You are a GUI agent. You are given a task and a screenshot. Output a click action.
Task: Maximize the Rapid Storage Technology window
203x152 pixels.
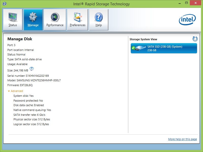pos(187,3)
